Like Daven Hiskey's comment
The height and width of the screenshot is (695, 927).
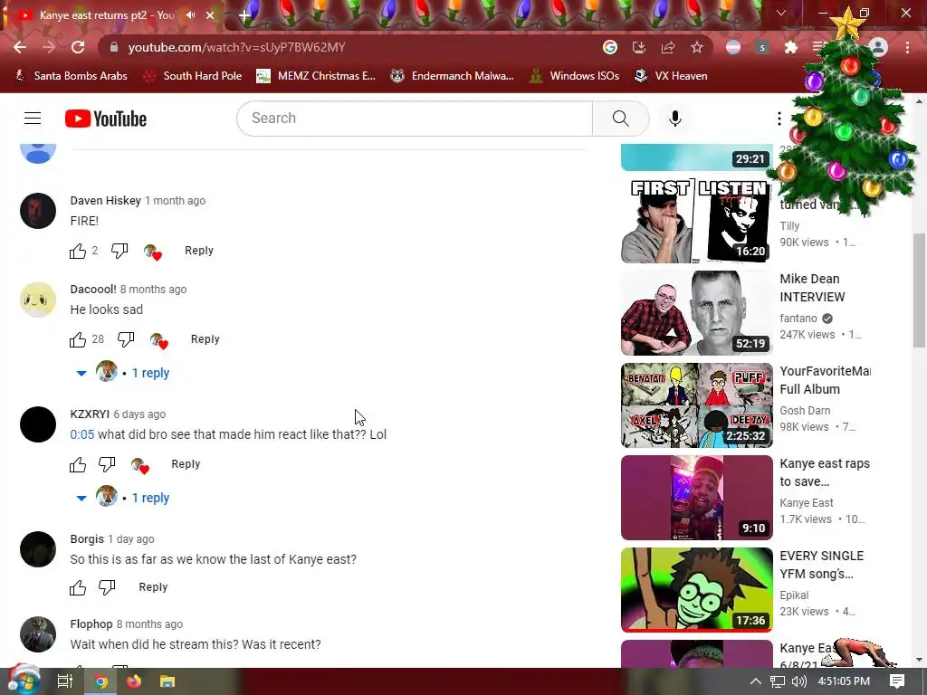(x=78, y=252)
